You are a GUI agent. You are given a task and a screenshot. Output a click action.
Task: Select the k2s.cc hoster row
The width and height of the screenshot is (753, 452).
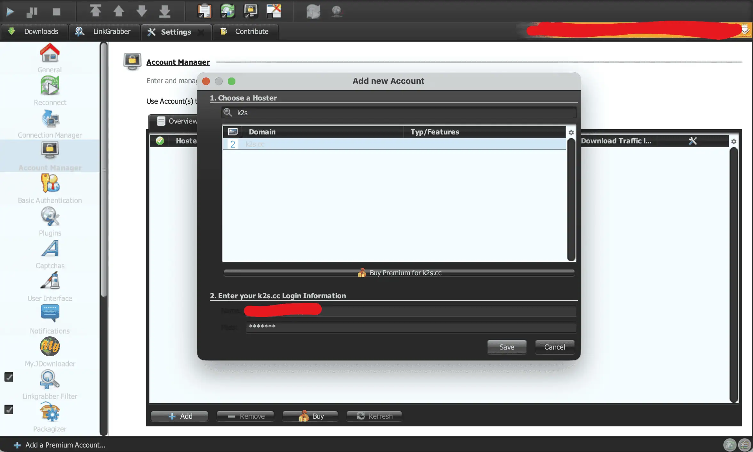[394, 144]
